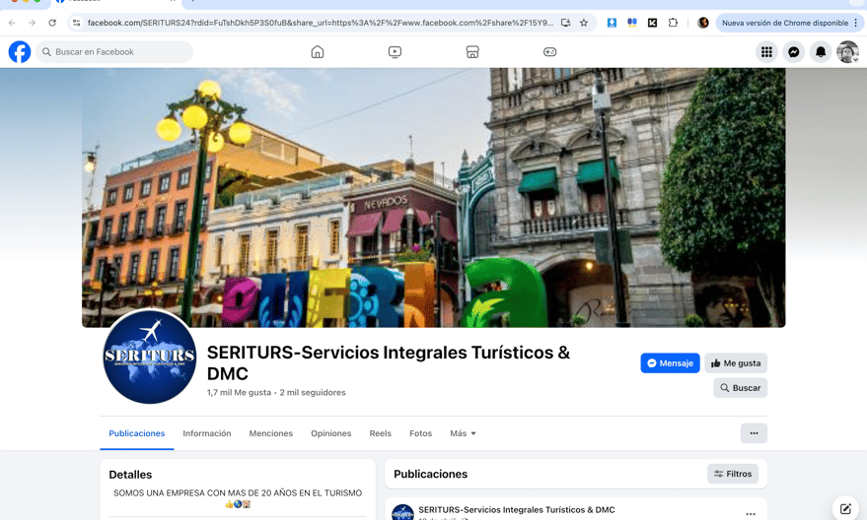The height and width of the screenshot is (520, 867).
Task: Open the account profile picture menu
Action: click(x=847, y=52)
